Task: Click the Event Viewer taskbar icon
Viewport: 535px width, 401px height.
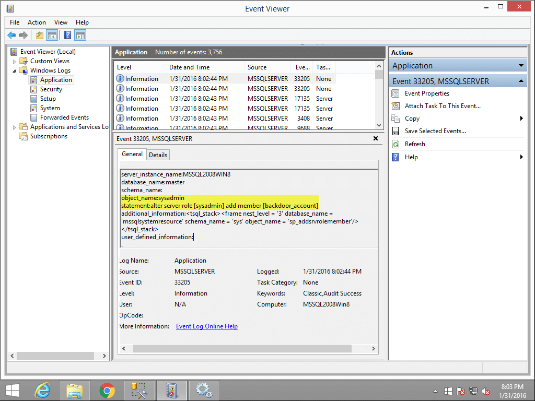Action: [x=171, y=391]
